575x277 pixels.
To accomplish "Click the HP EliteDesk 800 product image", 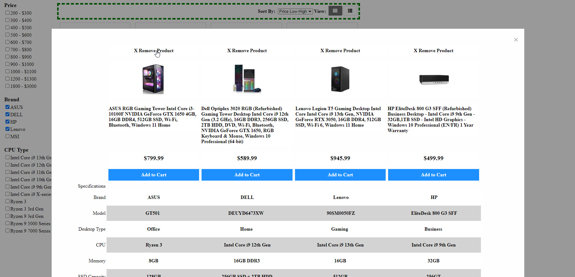I will 434,79.
